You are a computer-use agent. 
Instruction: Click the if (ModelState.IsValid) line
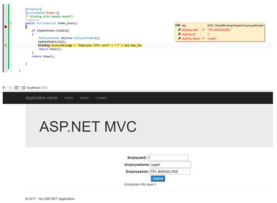pos(50,31)
